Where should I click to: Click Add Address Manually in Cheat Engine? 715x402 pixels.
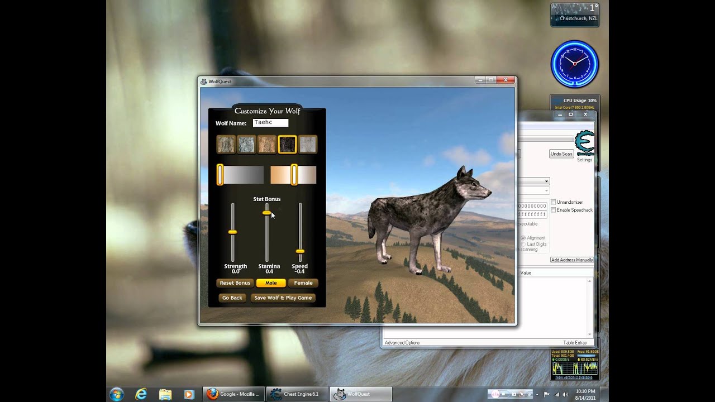click(572, 260)
